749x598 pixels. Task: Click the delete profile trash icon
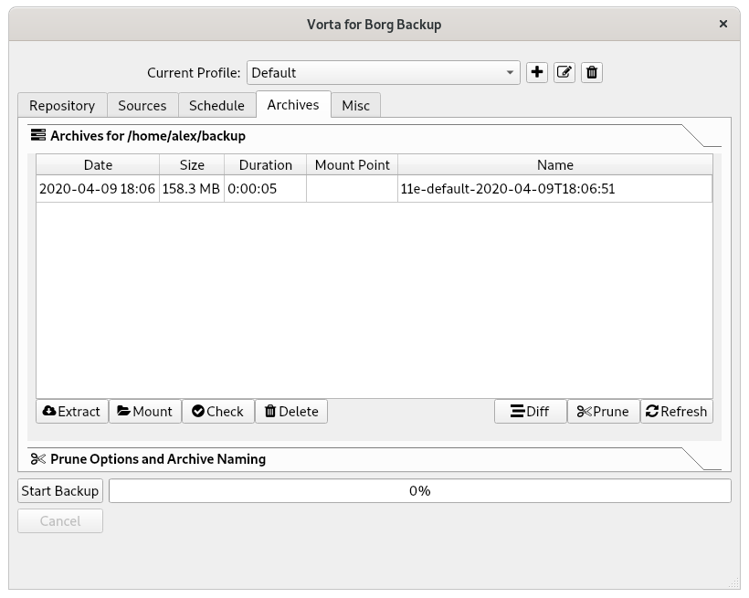592,73
